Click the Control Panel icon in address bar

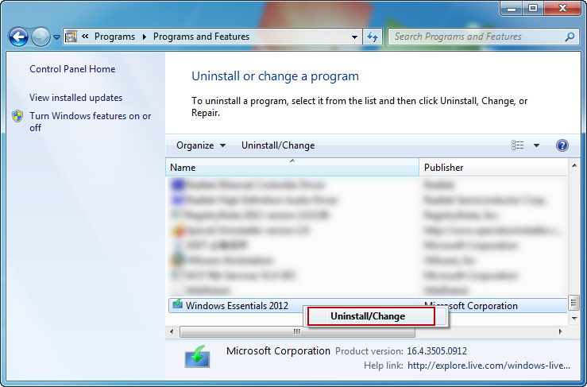pos(71,37)
